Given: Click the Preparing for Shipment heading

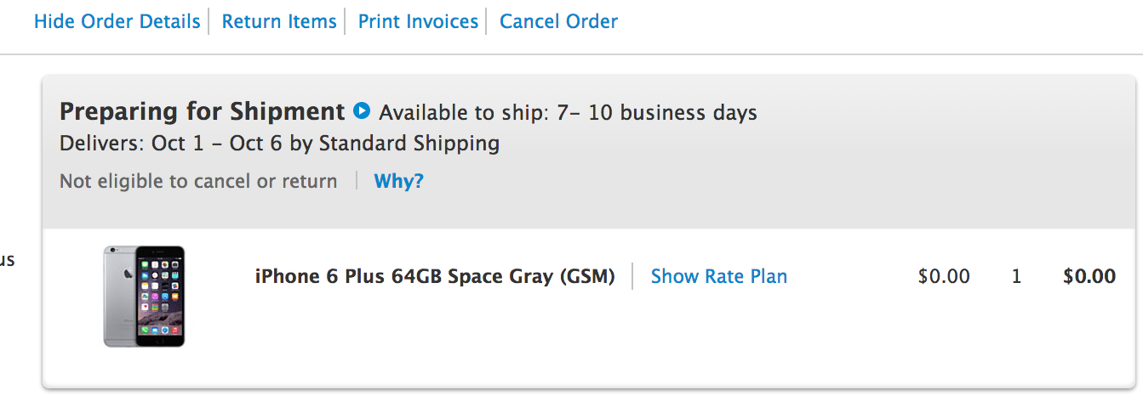Looking at the screenshot, I should (202, 111).
